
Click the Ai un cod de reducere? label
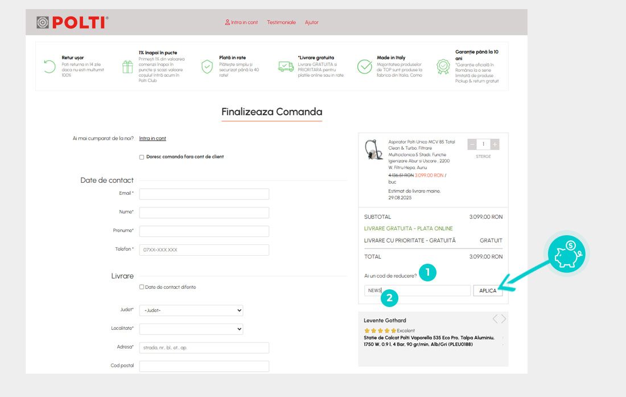pos(390,276)
